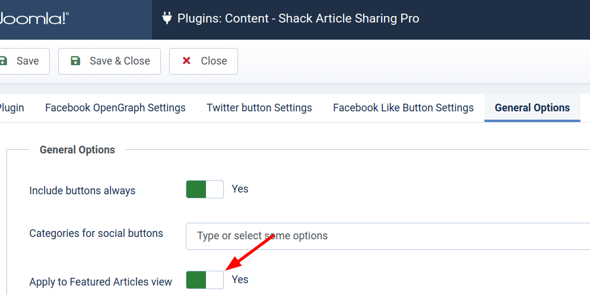Click the green floppy icon on Save

tap(4, 61)
